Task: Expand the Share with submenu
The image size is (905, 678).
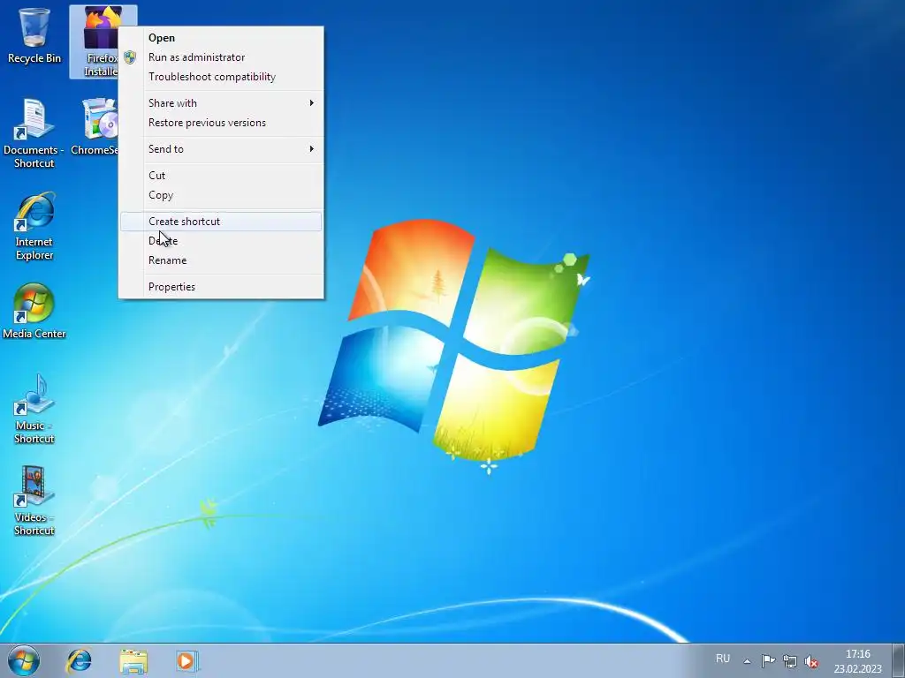Action: point(221,103)
